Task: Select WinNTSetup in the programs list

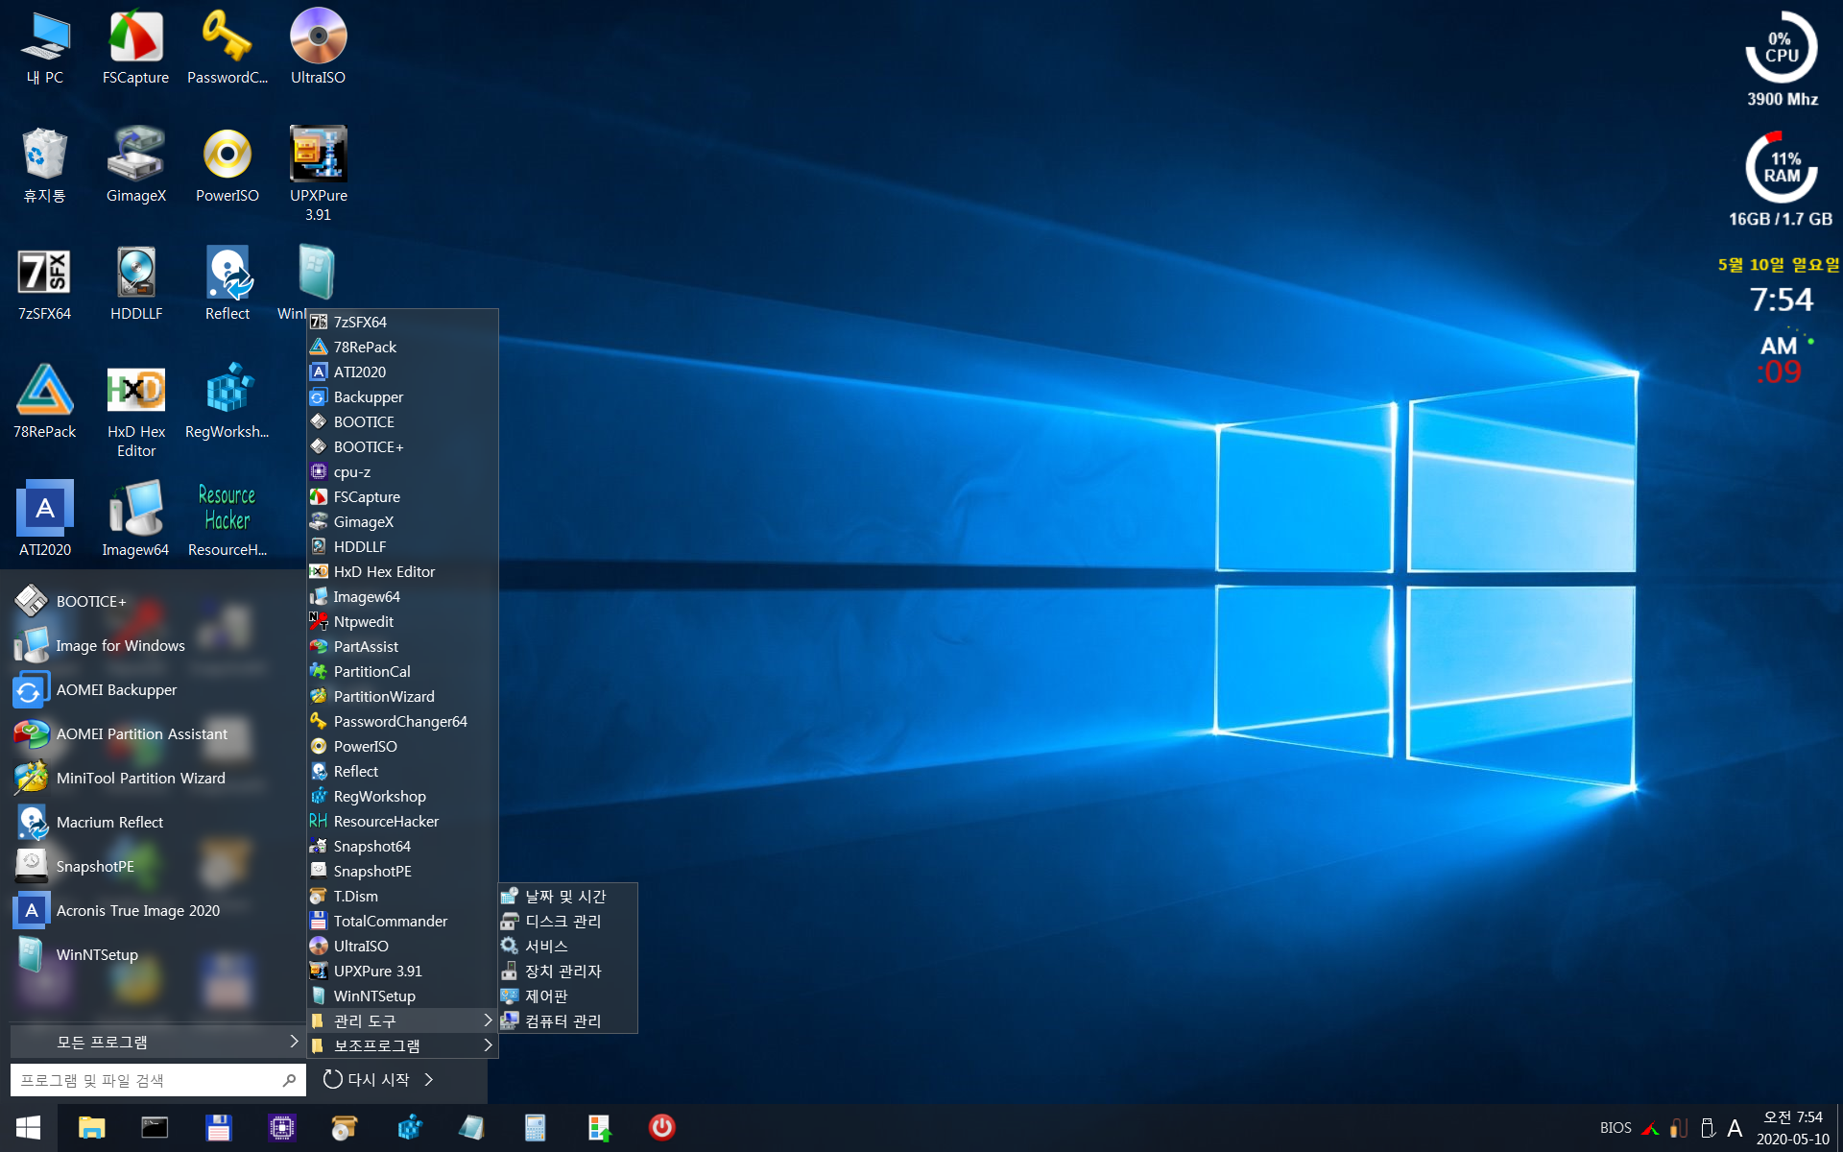Action: click(x=402, y=996)
